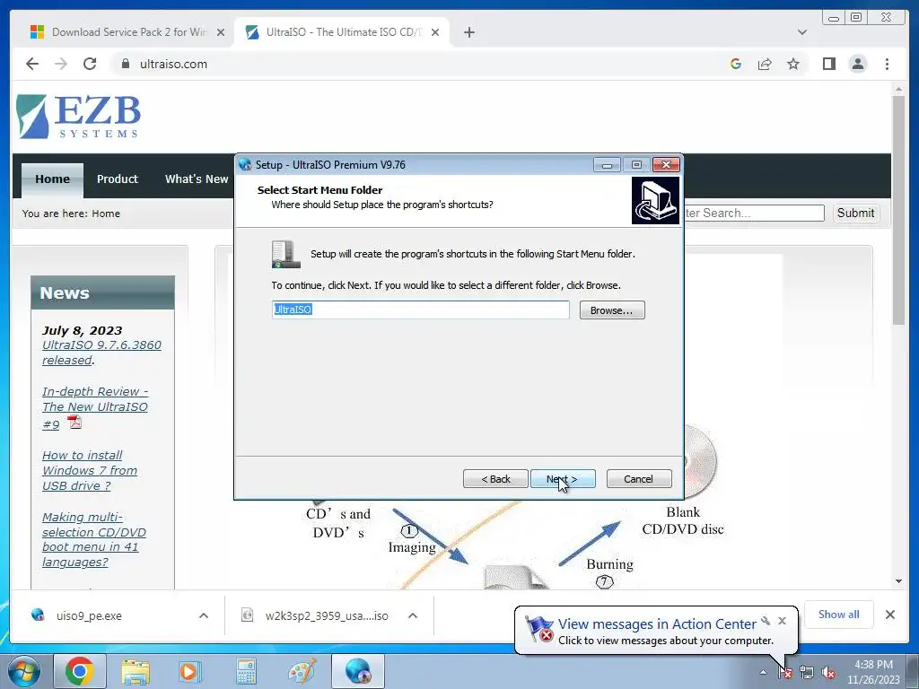Screen dimensions: 919x689
Task: Click the EZB Systems logo
Action: [79, 116]
